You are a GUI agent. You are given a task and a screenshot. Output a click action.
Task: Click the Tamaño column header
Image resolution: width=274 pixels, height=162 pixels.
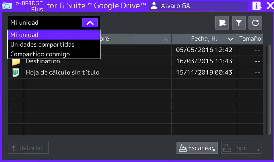[250, 39]
